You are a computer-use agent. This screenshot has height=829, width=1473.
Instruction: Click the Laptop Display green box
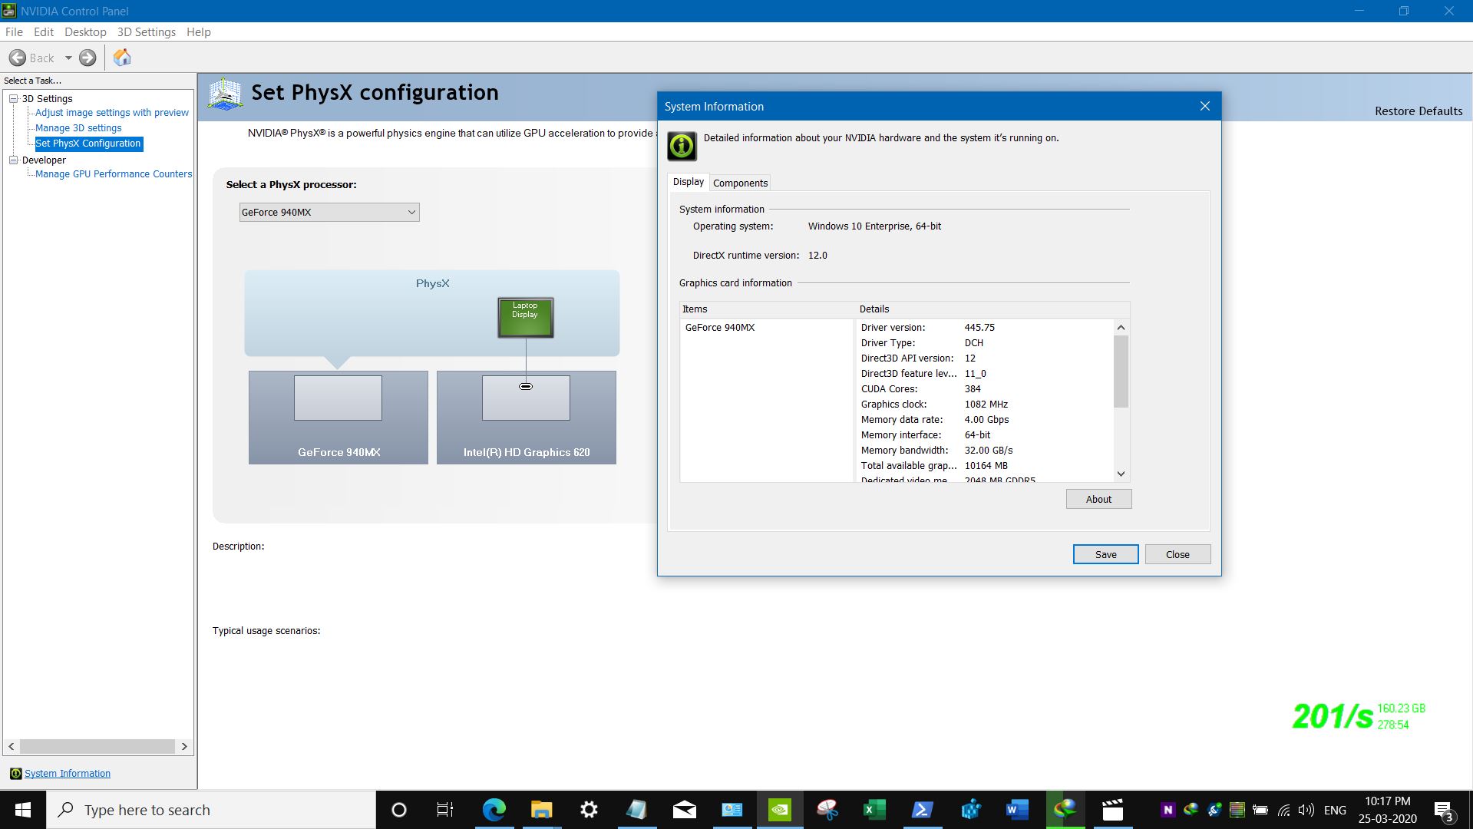click(525, 317)
